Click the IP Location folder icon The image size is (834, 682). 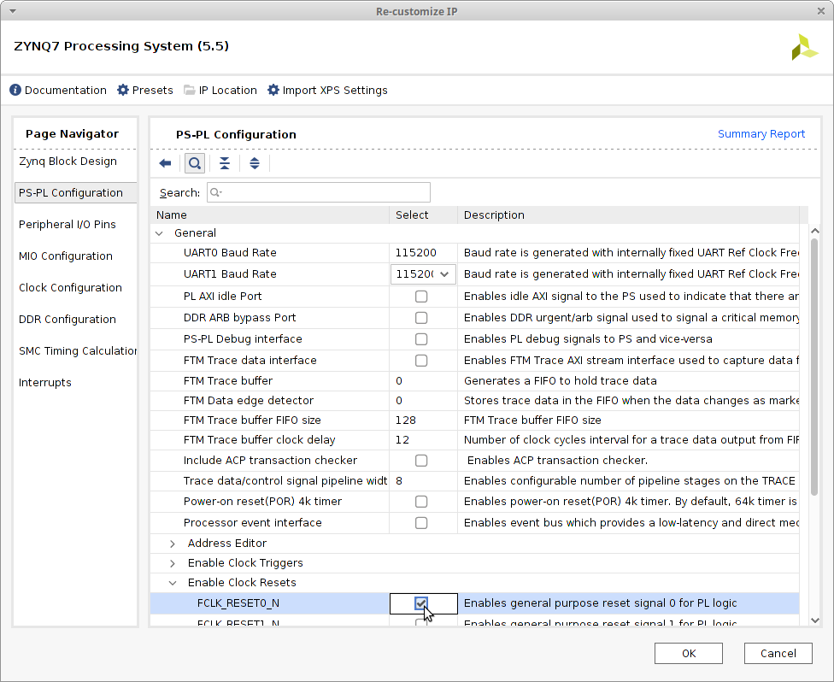pyautogui.click(x=190, y=91)
